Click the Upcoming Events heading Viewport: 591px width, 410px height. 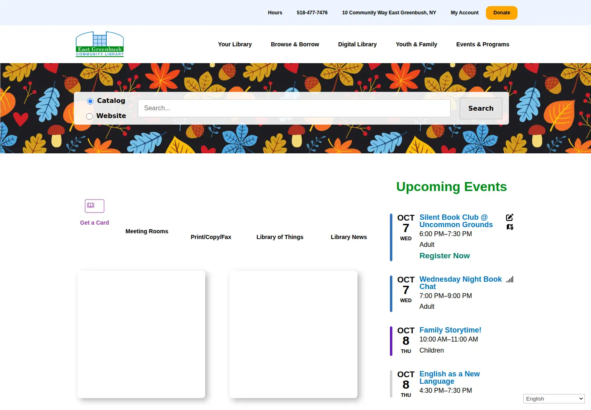coord(451,187)
